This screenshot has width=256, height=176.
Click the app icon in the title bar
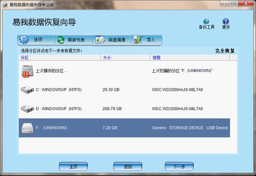click(6, 5)
